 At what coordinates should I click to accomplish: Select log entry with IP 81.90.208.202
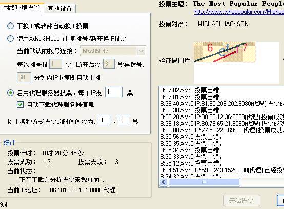[222, 104]
